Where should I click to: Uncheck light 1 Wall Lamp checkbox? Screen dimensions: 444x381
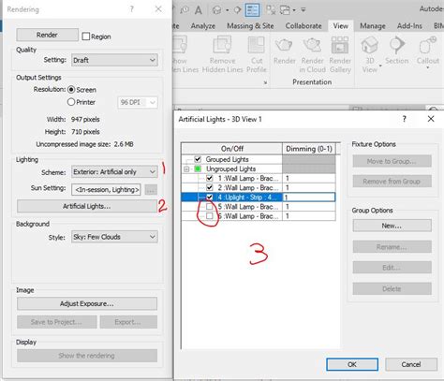coord(210,178)
